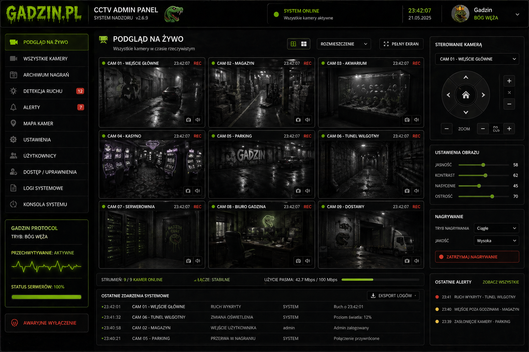529x352 pixels.
Task: Select the CAM 08 Biuro Gadzina feed
Action: (x=261, y=237)
